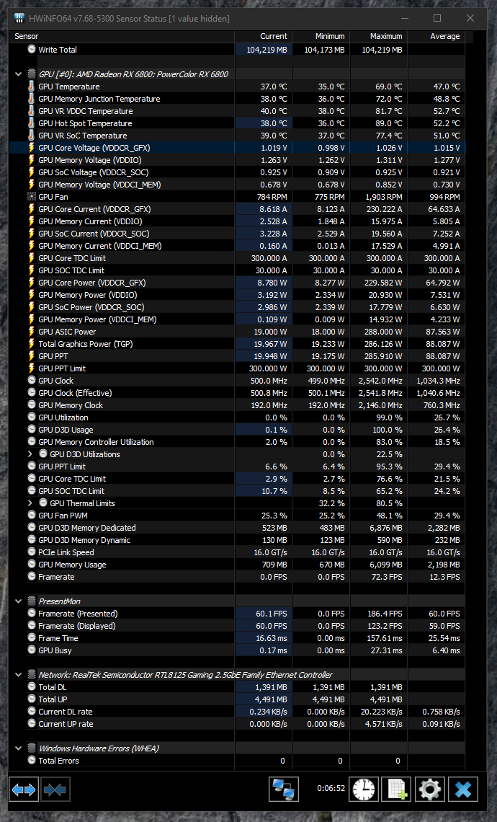Screen dimensions: 497x822
Task: Sort by the Sensor column header
Action: (122, 36)
